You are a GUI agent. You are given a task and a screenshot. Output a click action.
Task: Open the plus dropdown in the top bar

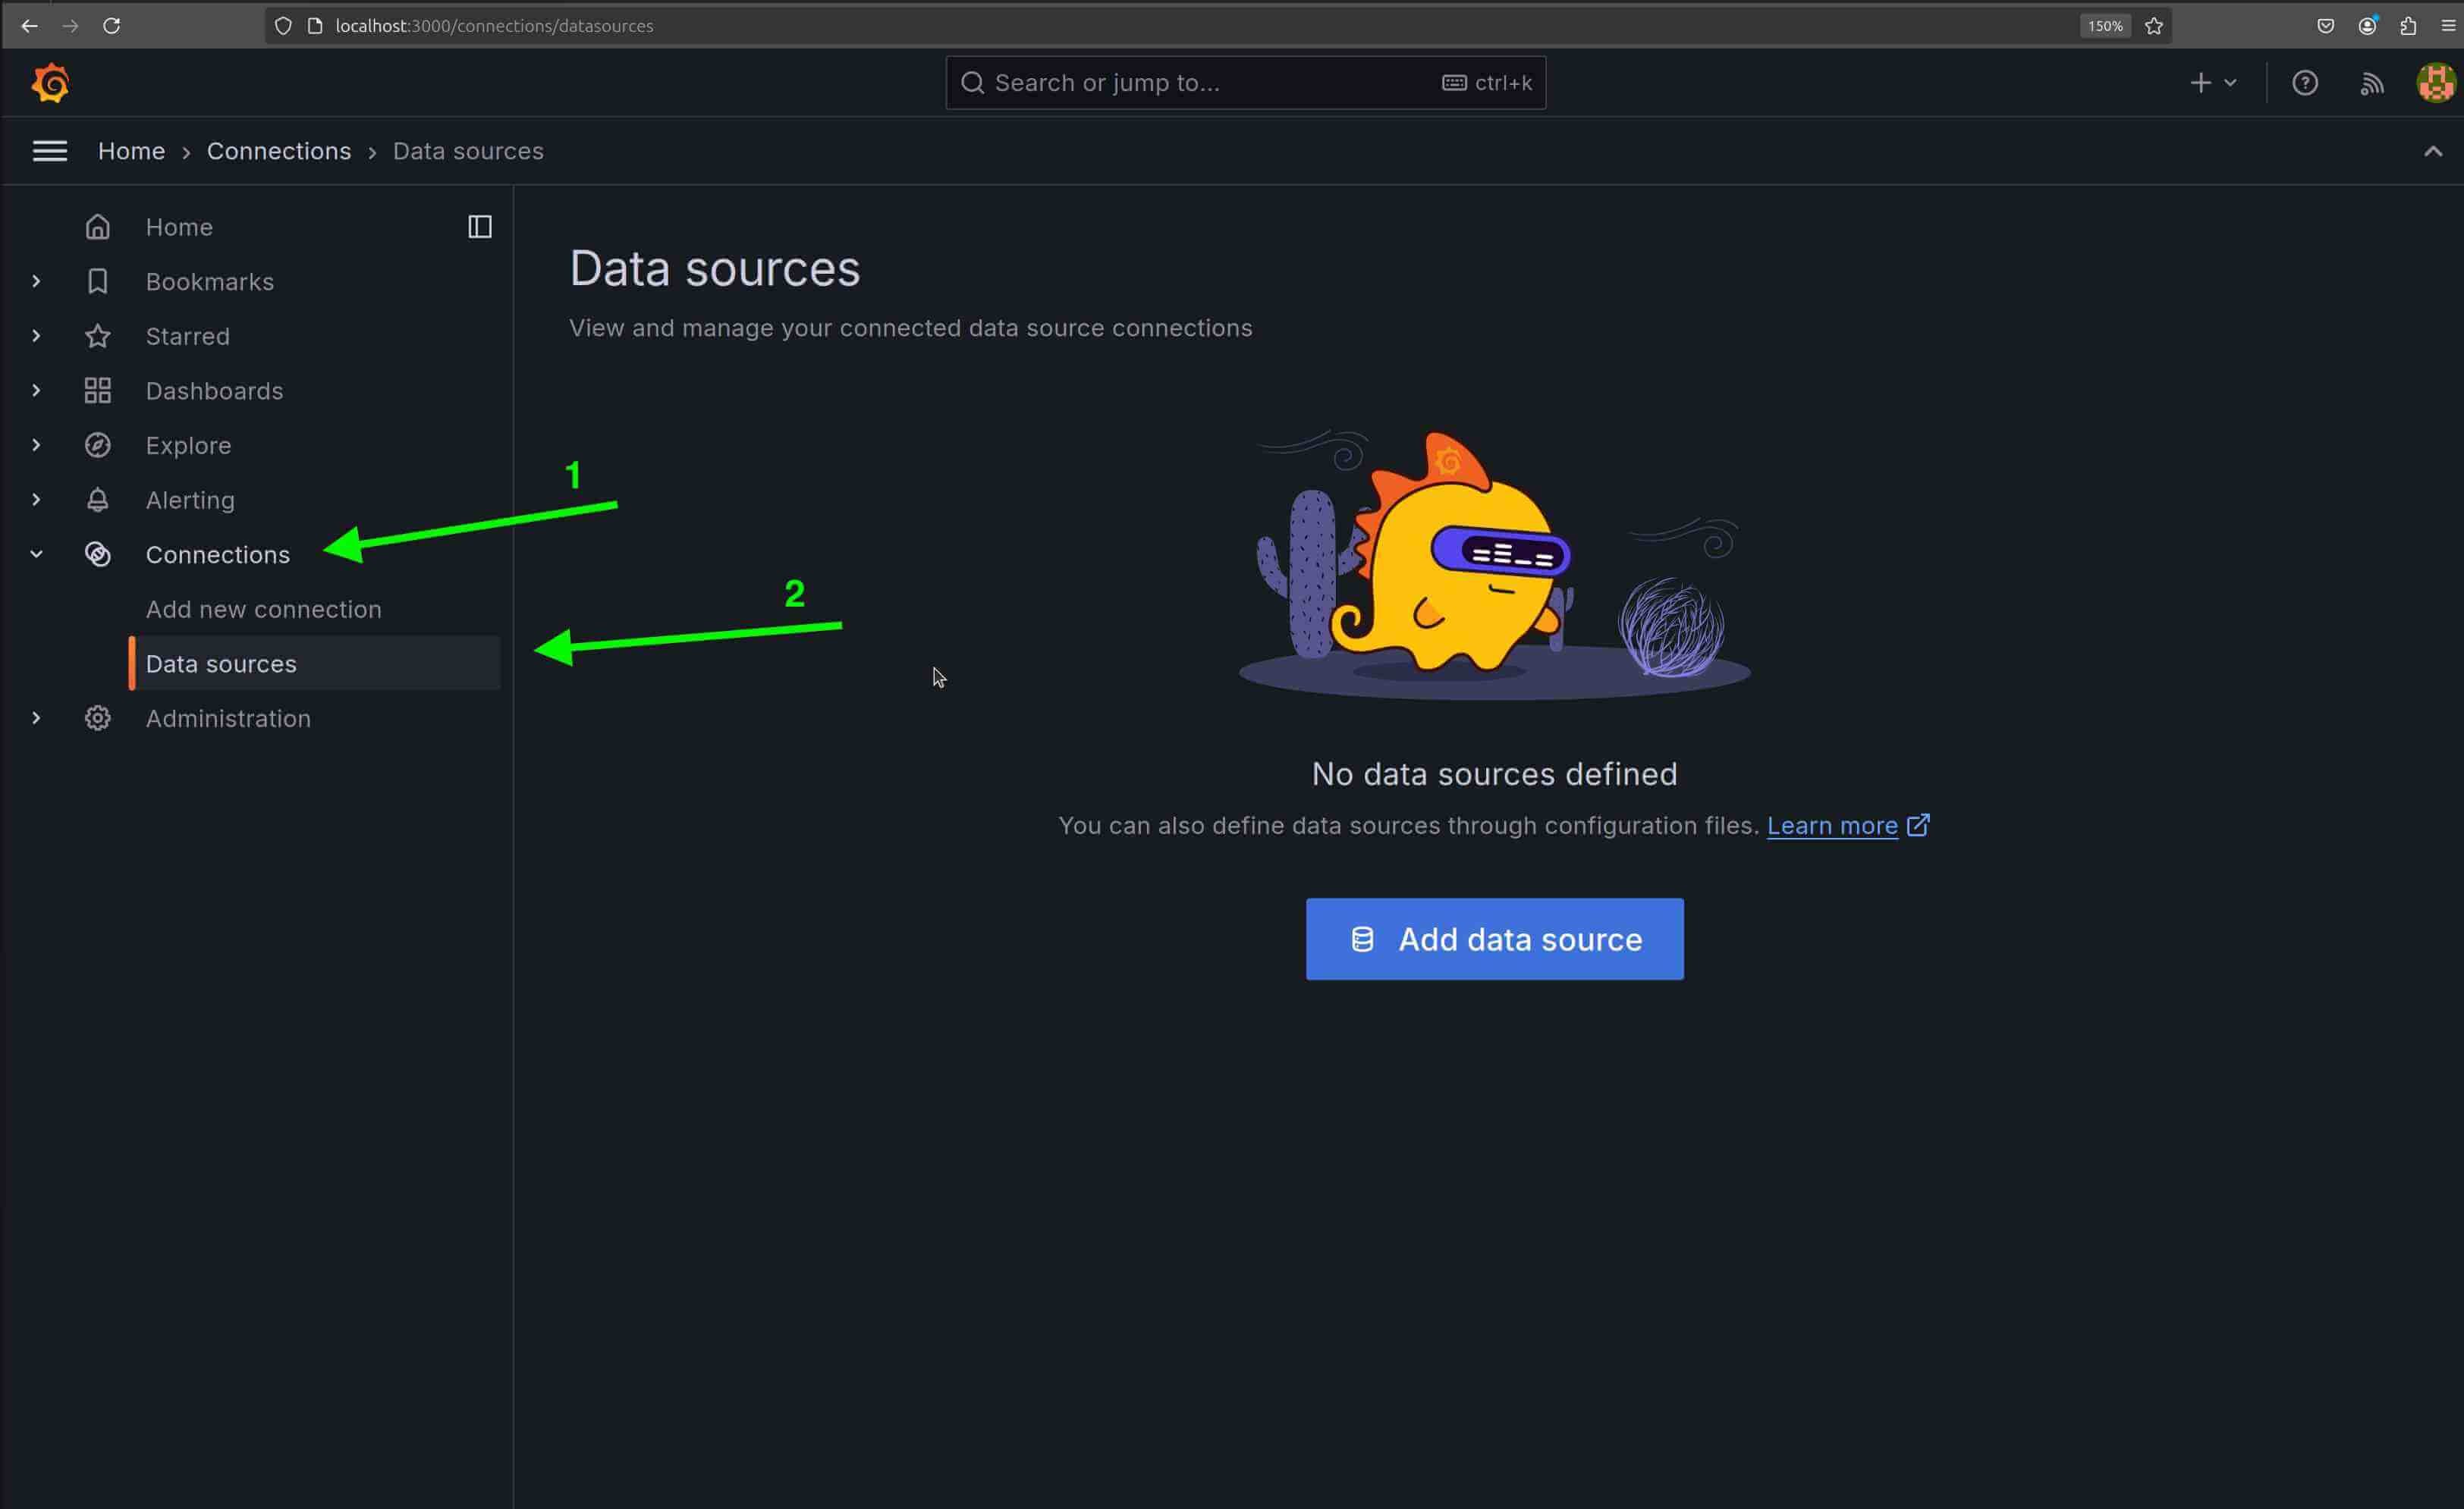pyautogui.click(x=2212, y=83)
